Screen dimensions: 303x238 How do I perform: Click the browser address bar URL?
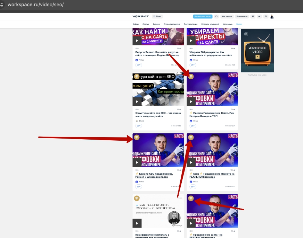[x=36, y=5]
